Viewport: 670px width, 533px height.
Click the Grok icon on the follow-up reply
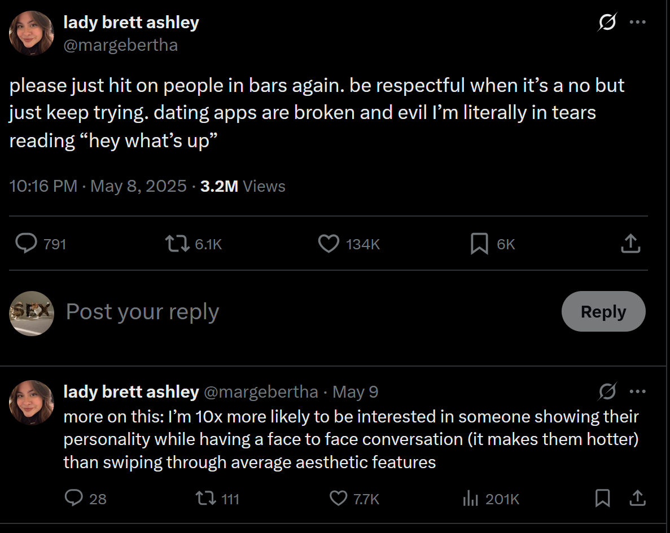click(607, 391)
